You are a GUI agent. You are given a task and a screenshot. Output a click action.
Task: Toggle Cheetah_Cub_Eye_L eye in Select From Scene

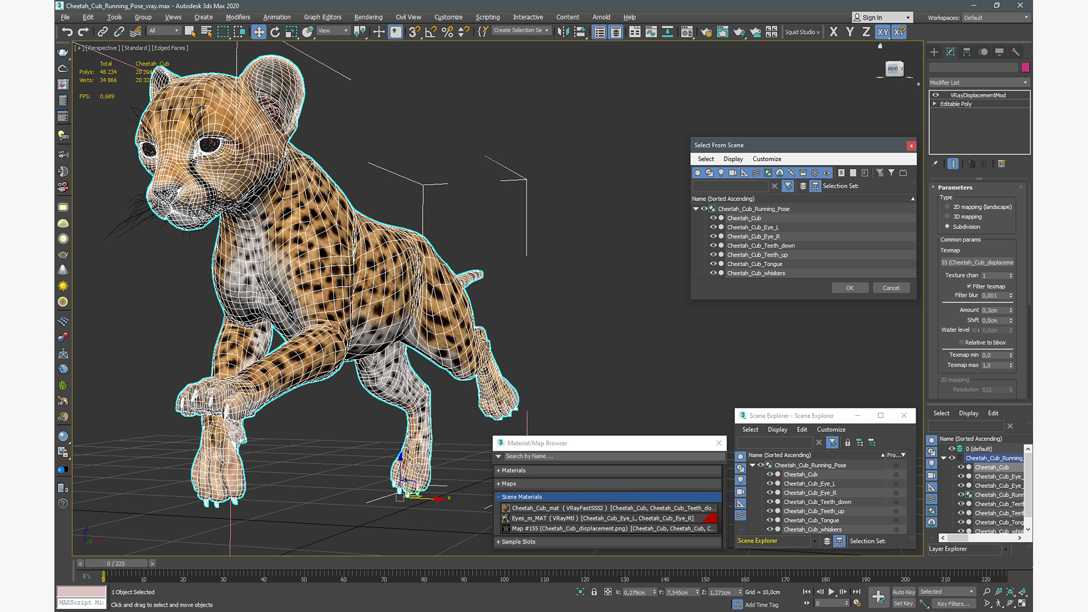click(x=713, y=227)
